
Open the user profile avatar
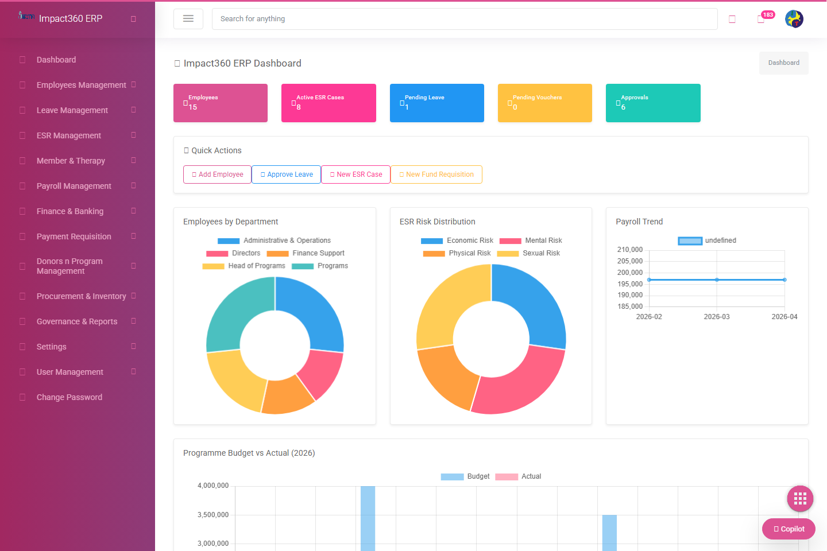(x=794, y=19)
